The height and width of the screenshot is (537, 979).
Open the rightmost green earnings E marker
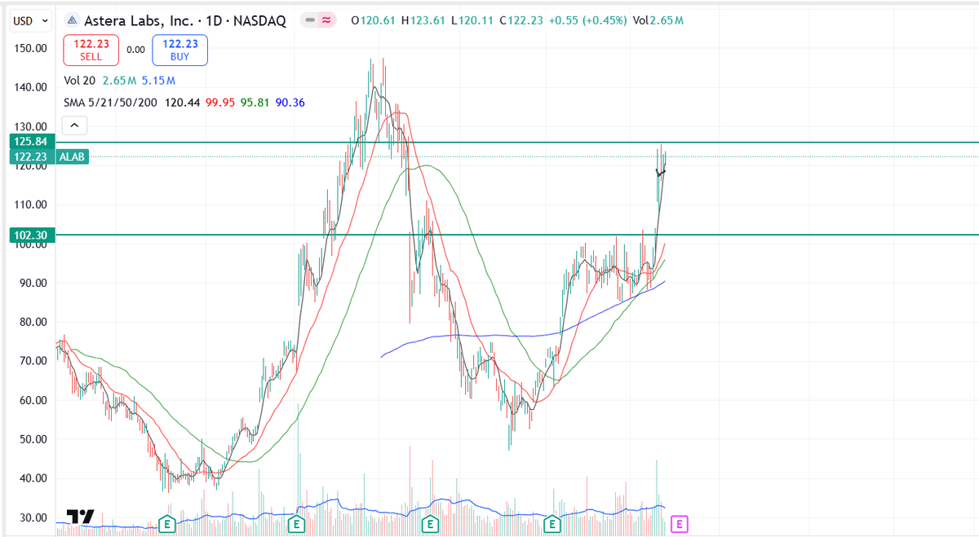[x=552, y=524]
